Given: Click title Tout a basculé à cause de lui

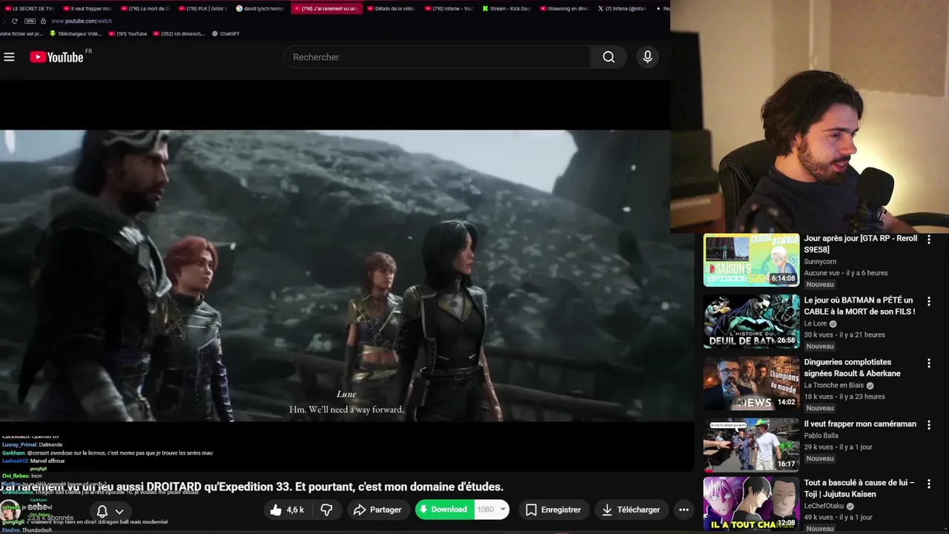Looking at the screenshot, I should 859,488.
